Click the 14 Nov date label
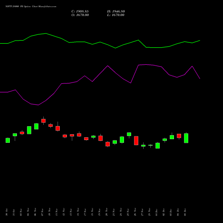The height and width of the screenshot is (223, 223). (78, 212)
